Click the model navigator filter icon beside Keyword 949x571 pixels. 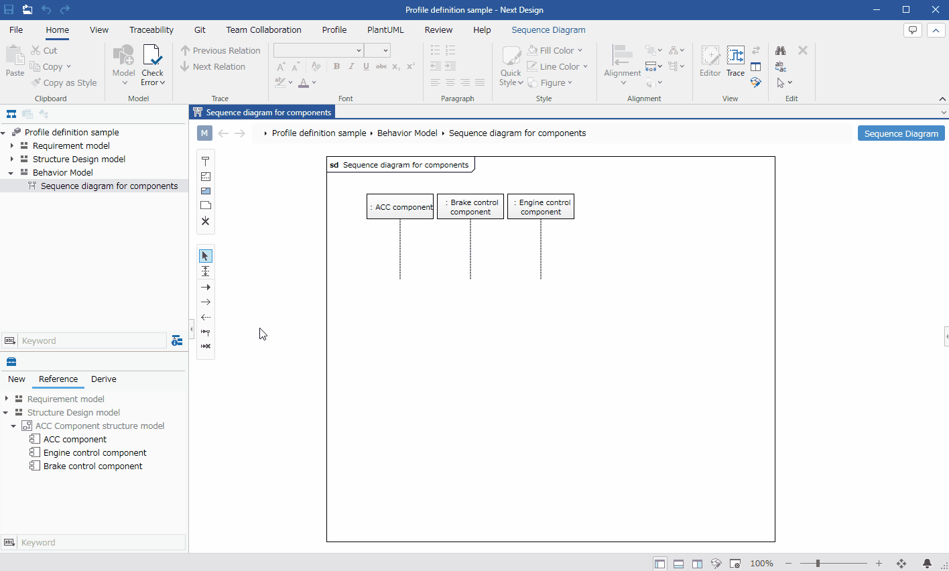tap(177, 340)
